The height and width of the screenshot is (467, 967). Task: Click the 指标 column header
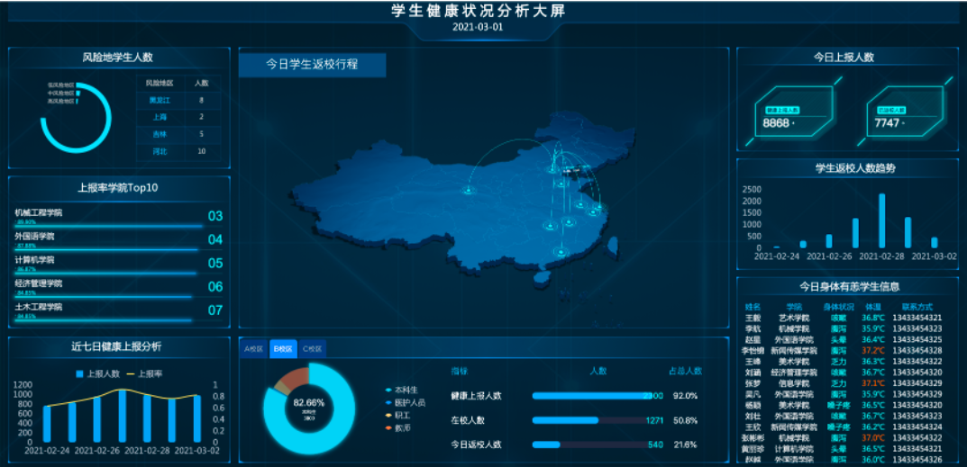point(459,371)
